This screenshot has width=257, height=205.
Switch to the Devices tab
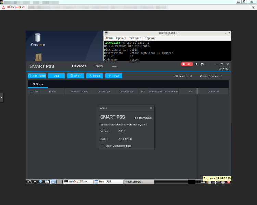[79, 66]
